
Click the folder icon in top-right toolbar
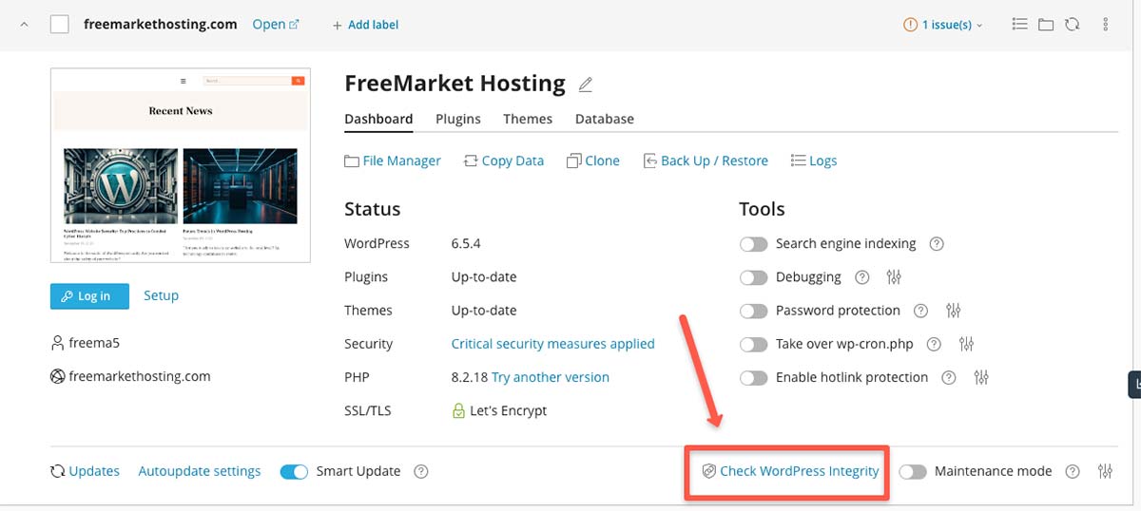[1046, 25]
